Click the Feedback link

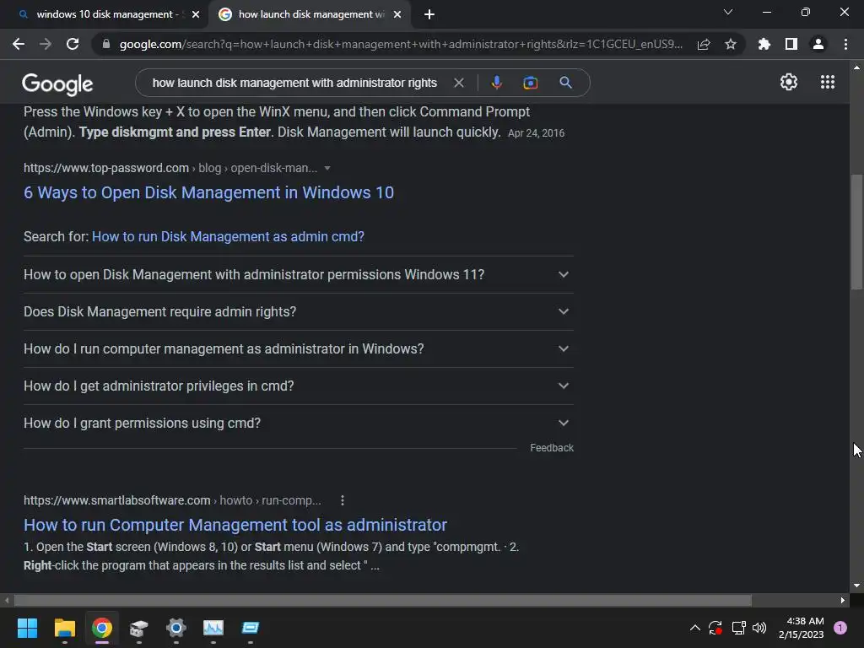[x=552, y=448]
